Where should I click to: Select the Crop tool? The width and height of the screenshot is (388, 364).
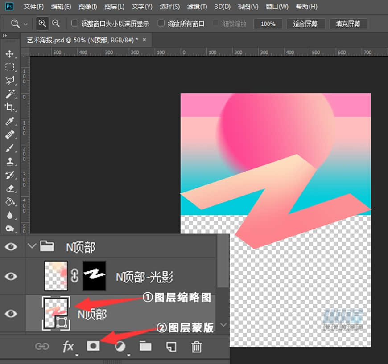pos(10,108)
